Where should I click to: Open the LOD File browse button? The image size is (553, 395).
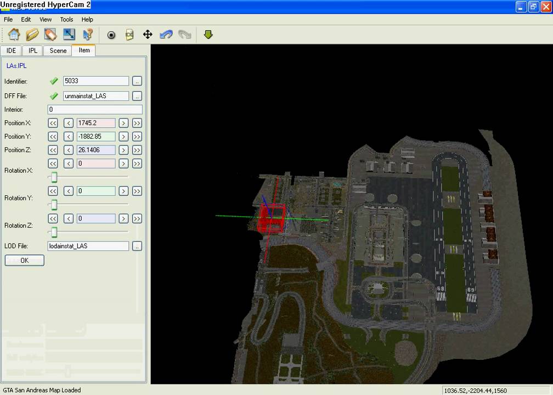click(137, 246)
